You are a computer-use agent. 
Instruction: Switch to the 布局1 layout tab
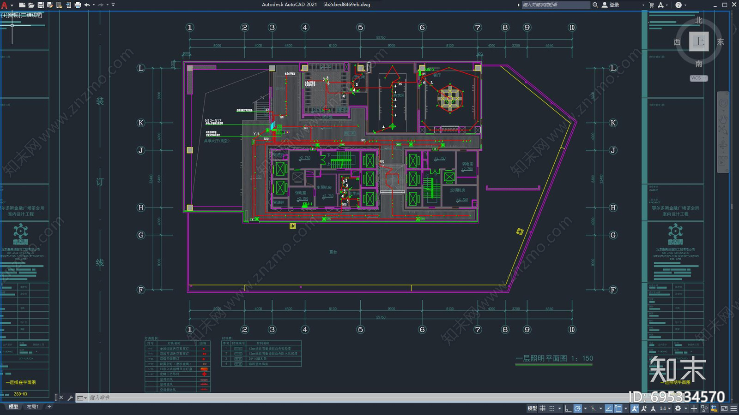[x=32, y=407]
